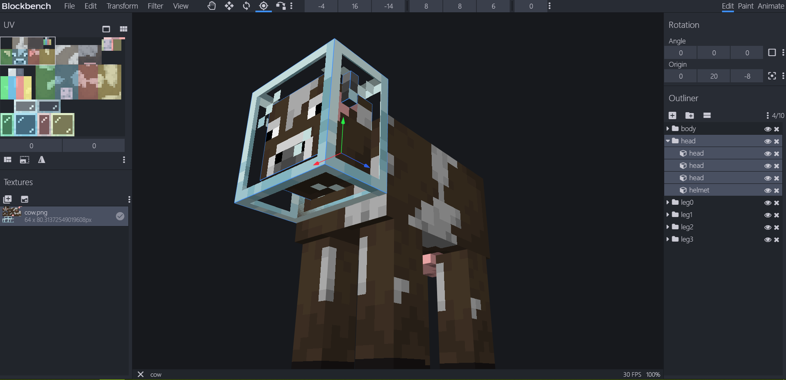Image resolution: width=786 pixels, height=380 pixels.
Task: Close the cow project tab
Action: [x=141, y=374]
